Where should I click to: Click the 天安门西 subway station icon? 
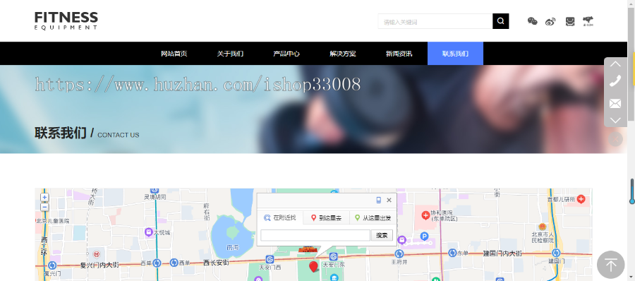(x=270, y=259)
